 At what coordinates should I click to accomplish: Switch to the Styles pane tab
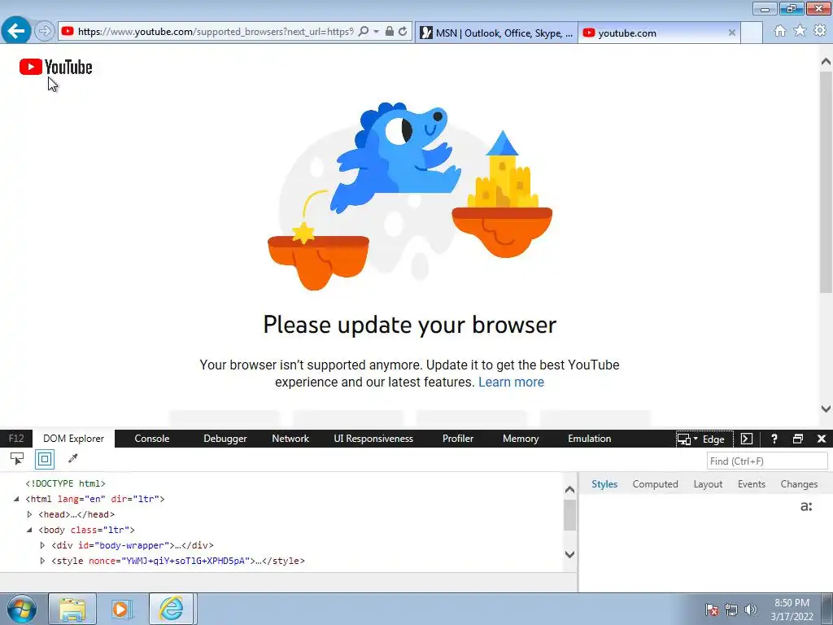coord(604,484)
